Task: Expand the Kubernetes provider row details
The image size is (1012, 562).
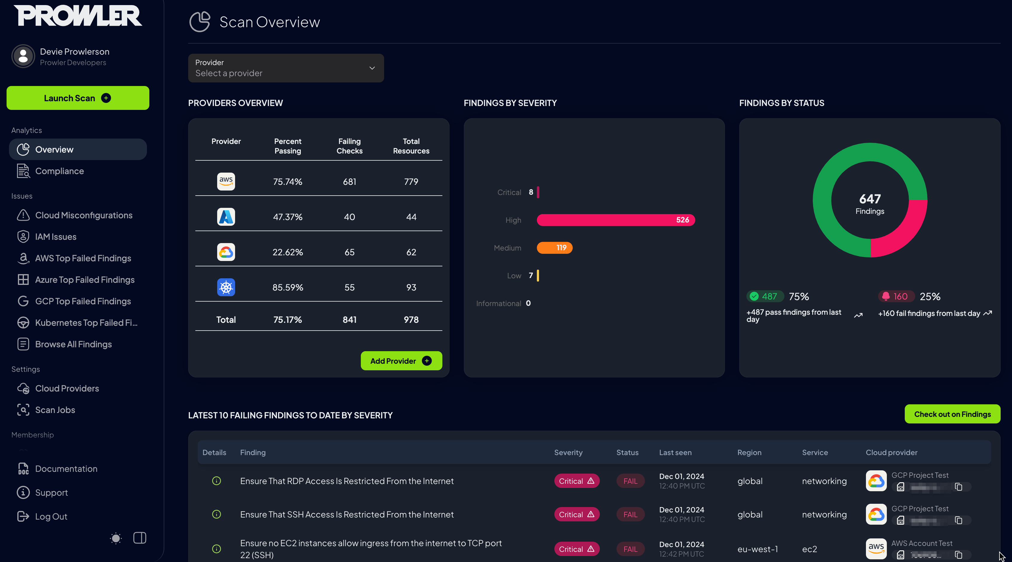Action: 225,287
